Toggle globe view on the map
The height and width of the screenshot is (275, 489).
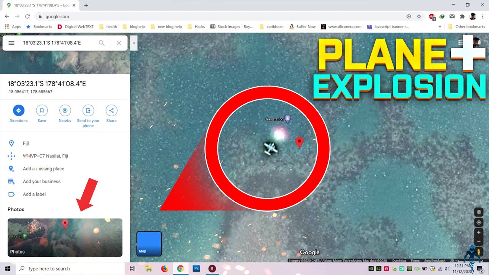tap(479, 212)
